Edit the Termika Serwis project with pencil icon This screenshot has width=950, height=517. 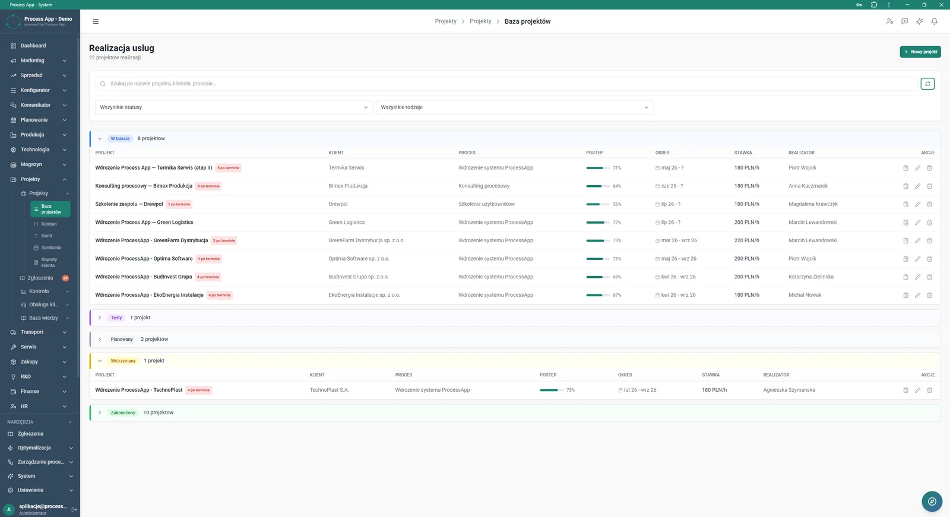(x=917, y=168)
